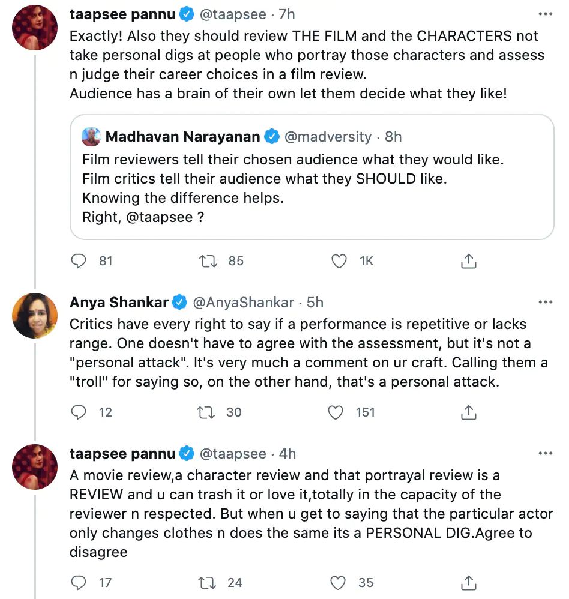
Task: Reply to taapsee's first tweet with 81 replies
Action: [x=79, y=261]
